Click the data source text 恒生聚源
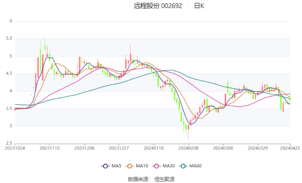Image resolution: width=302 pixels, height=183 pixels. coord(165,179)
